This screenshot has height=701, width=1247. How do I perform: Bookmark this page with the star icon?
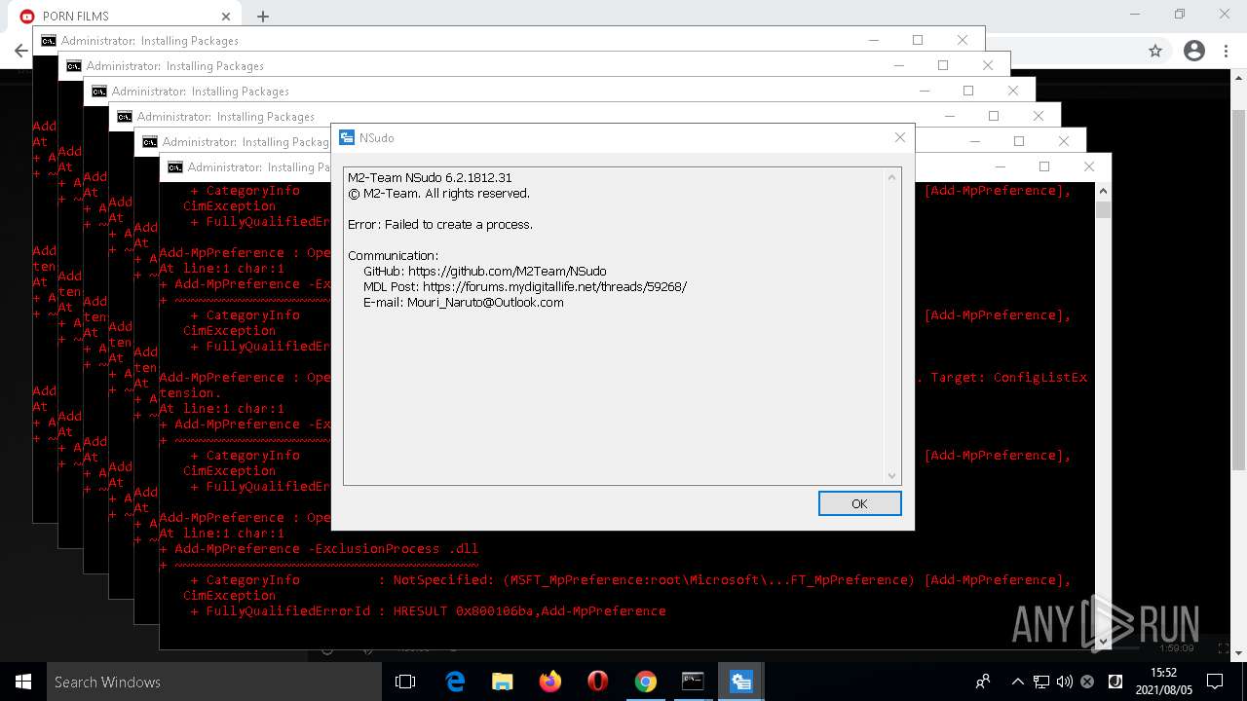click(1155, 51)
